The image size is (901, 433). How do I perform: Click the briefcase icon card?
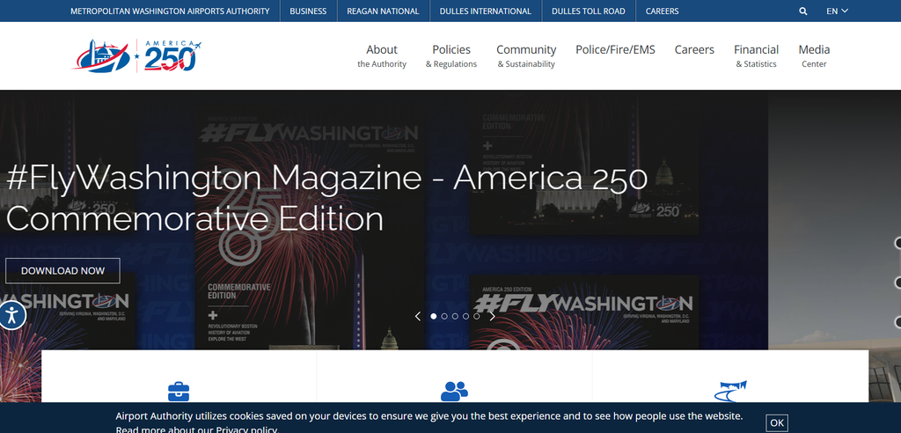tap(179, 391)
